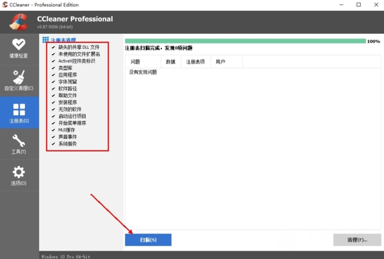384x259 pixels.
Task: Toggle ActiveX控件类标识 checkbox
Action: coord(53,61)
